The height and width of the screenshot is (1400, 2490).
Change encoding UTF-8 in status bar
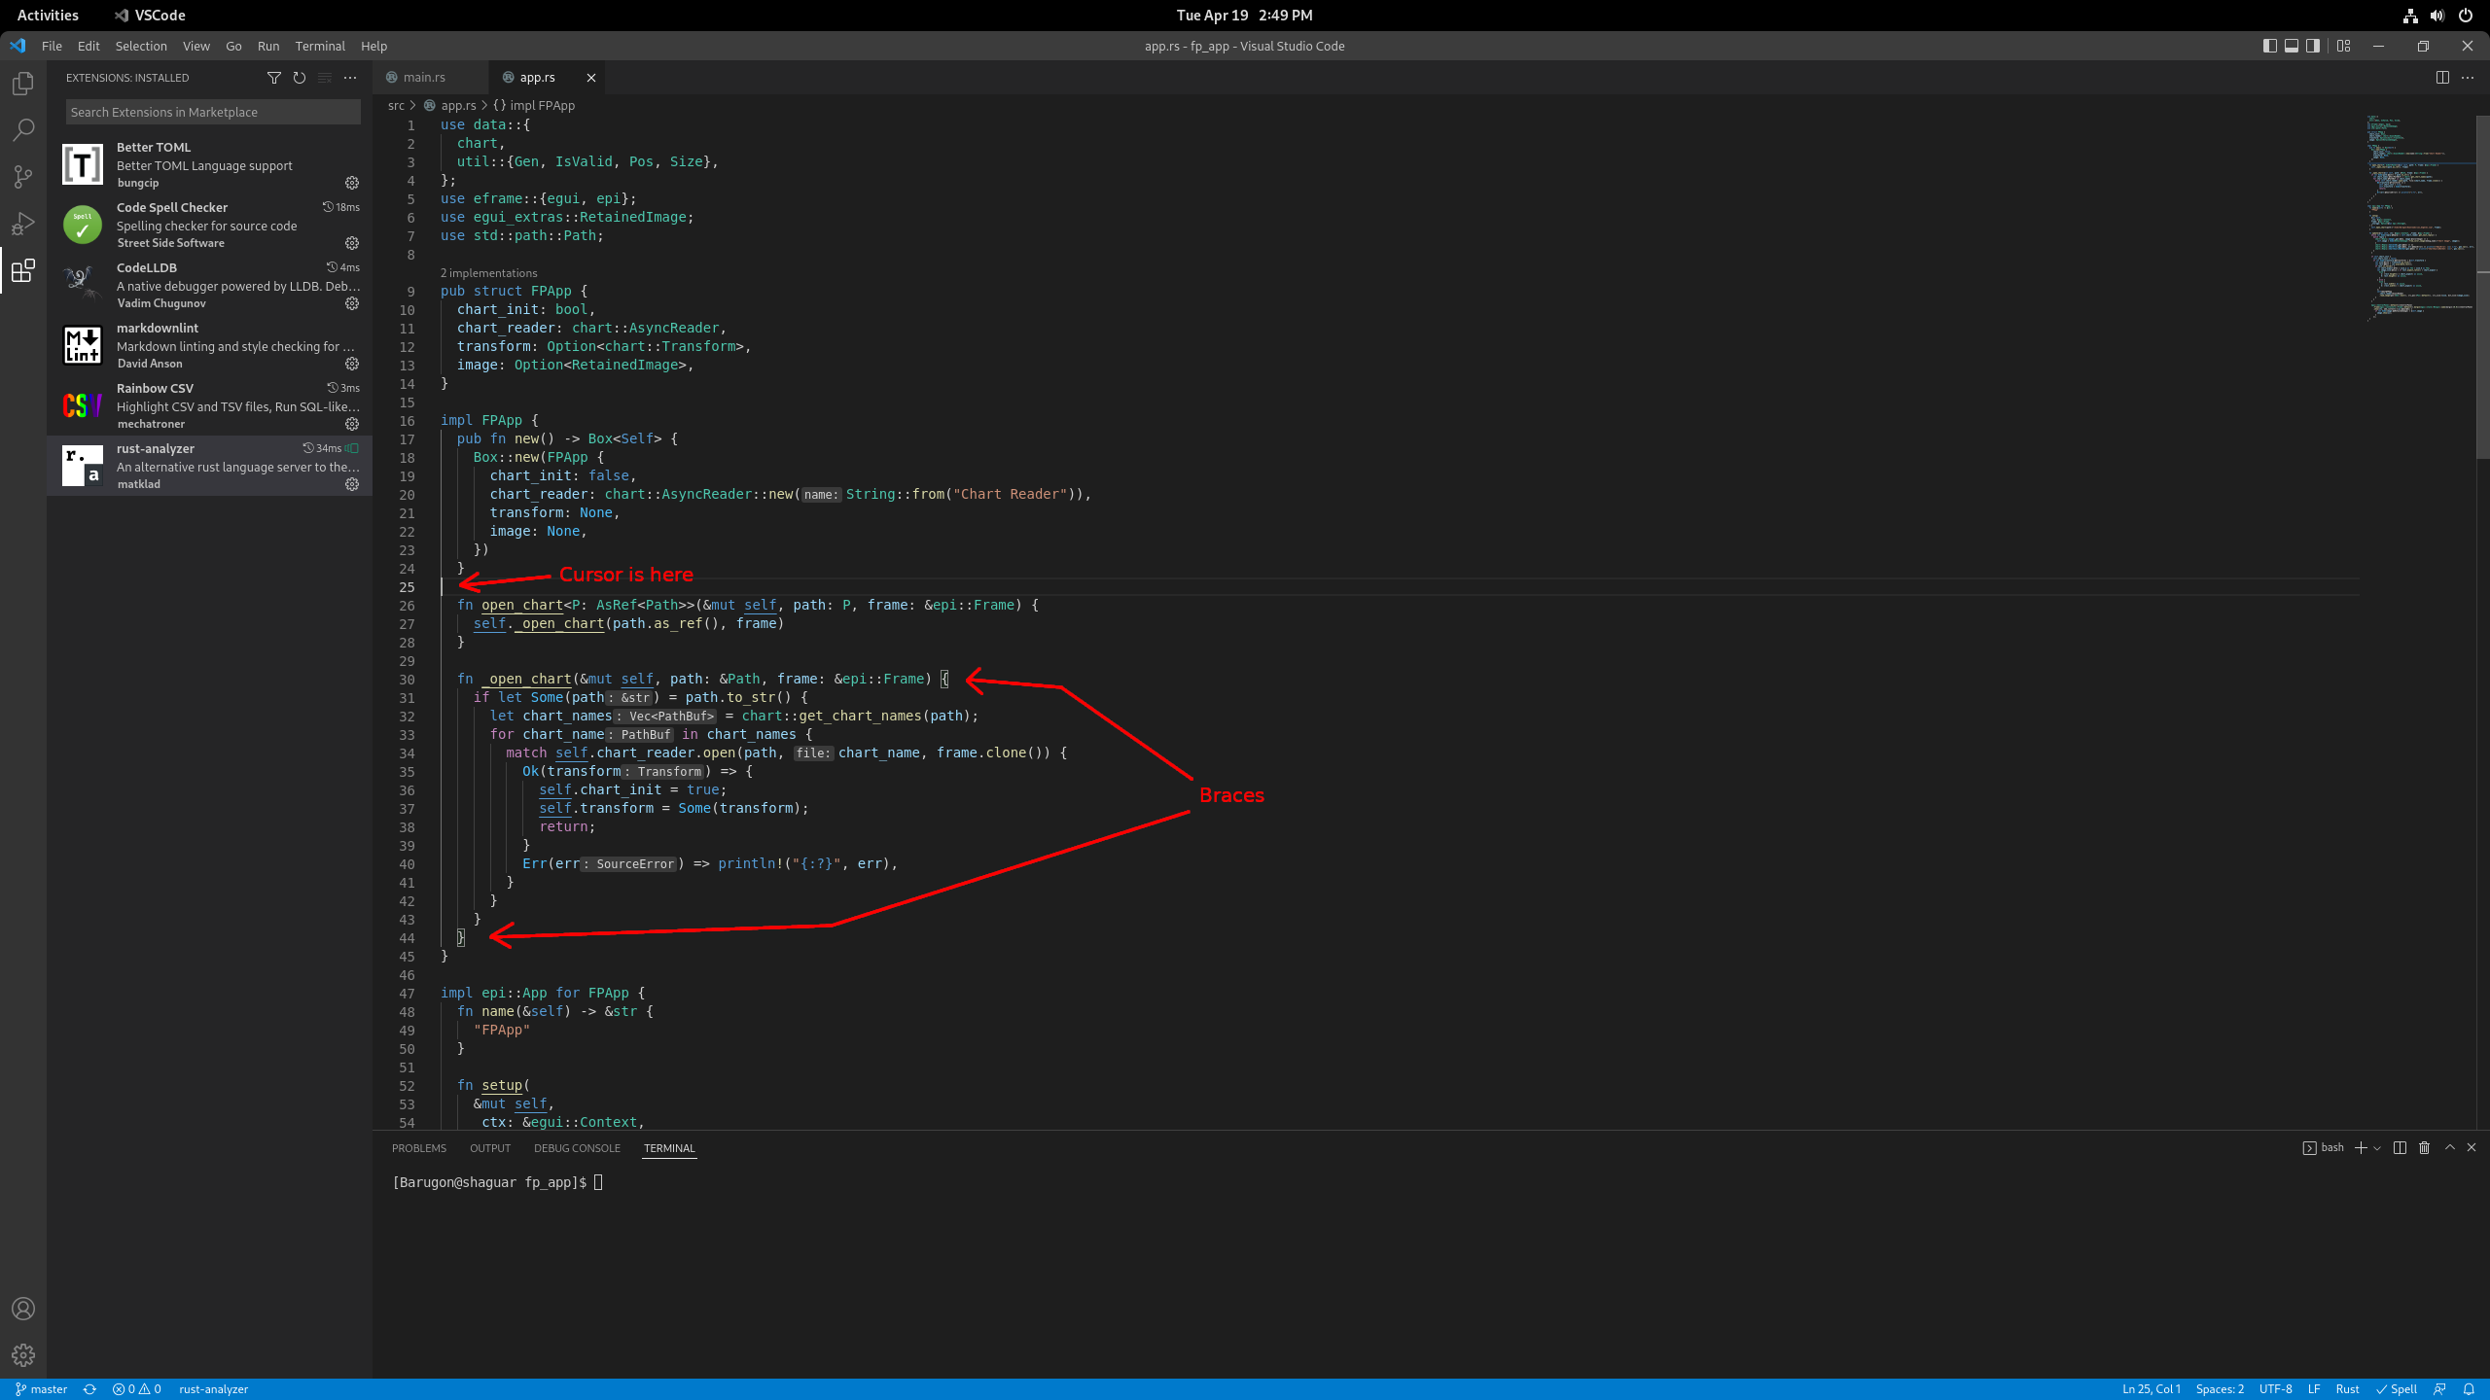coord(2275,1389)
